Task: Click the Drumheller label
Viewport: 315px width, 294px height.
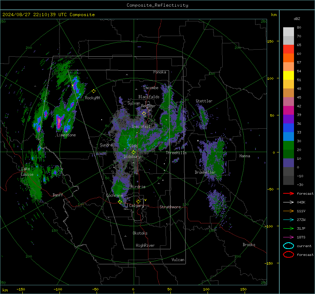Action: coord(205,172)
